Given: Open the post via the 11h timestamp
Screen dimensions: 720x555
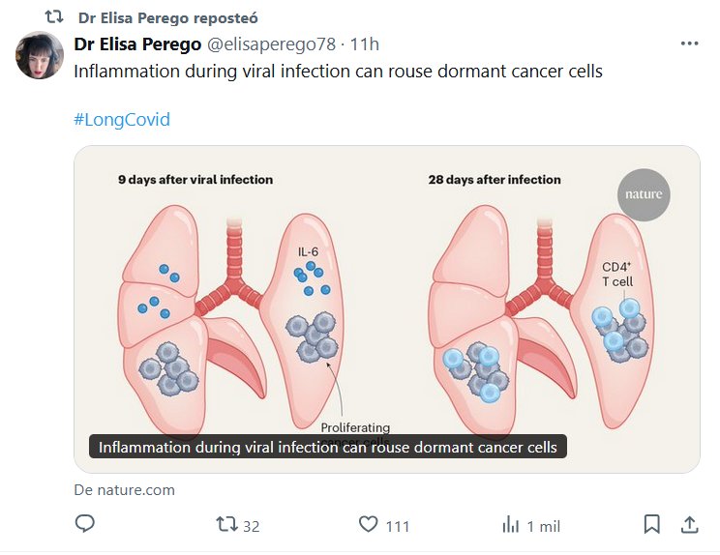Looking at the screenshot, I should [x=365, y=44].
